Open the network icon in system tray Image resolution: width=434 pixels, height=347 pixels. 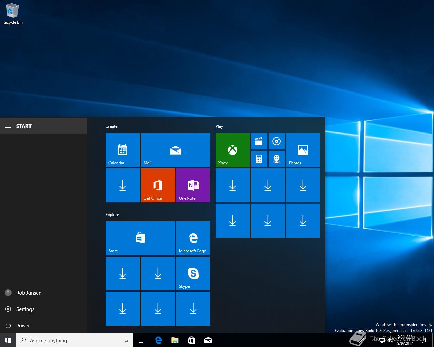coord(382,340)
